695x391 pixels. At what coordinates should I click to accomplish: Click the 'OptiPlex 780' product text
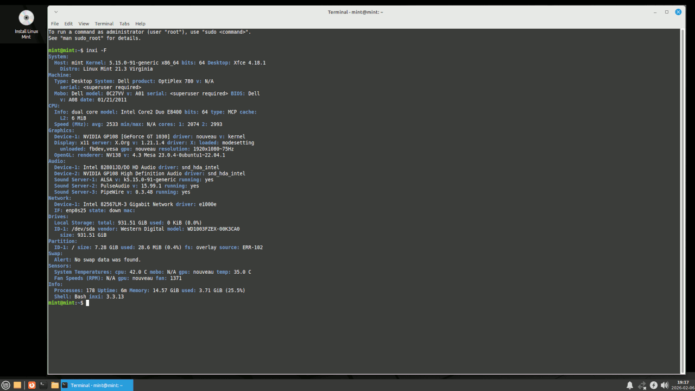pos(176,81)
